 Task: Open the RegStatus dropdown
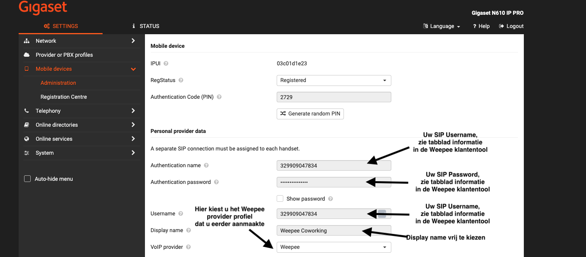[x=334, y=80]
